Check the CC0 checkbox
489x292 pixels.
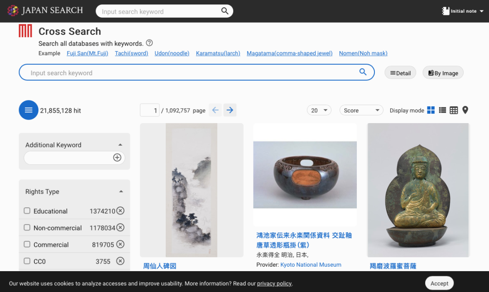pyautogui.click(x=27, y=261)
